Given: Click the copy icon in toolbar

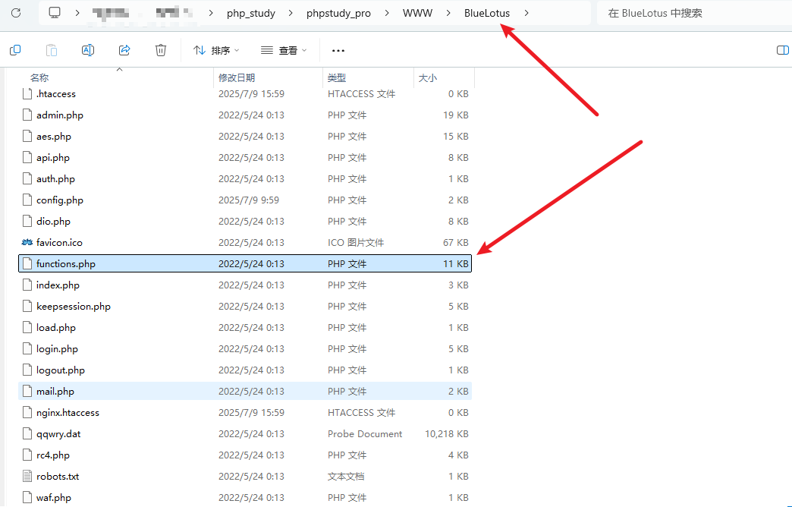Looking at the screenshot, I should [x=15, y=50].
